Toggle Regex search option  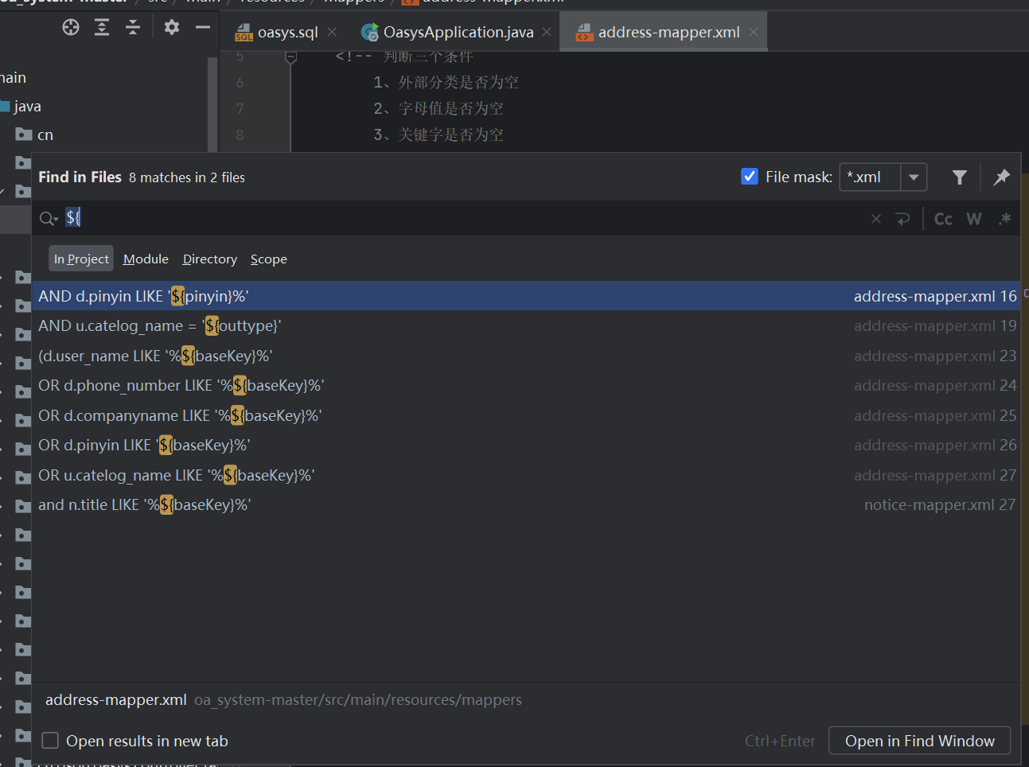pyautogui.click(x=1005, y=219)
